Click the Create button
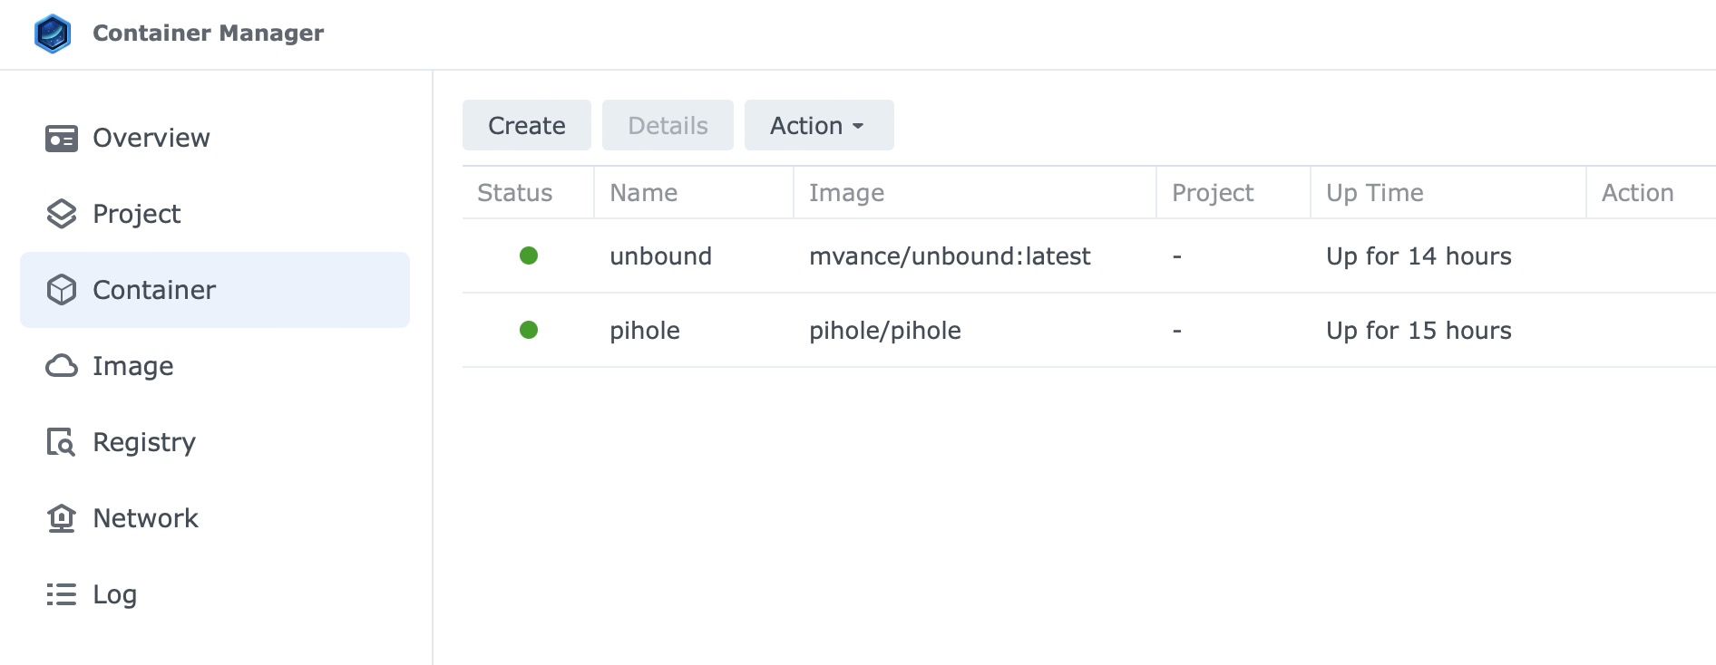This screenshot has height=665, width=1716. tap(527, 125)
